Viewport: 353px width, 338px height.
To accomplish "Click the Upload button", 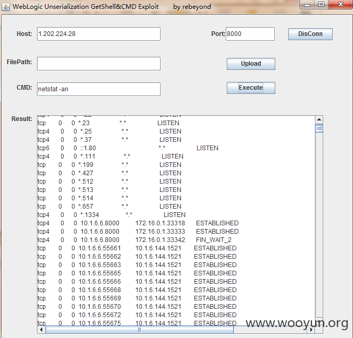I will pyautogui.click(x=251, y=64).
